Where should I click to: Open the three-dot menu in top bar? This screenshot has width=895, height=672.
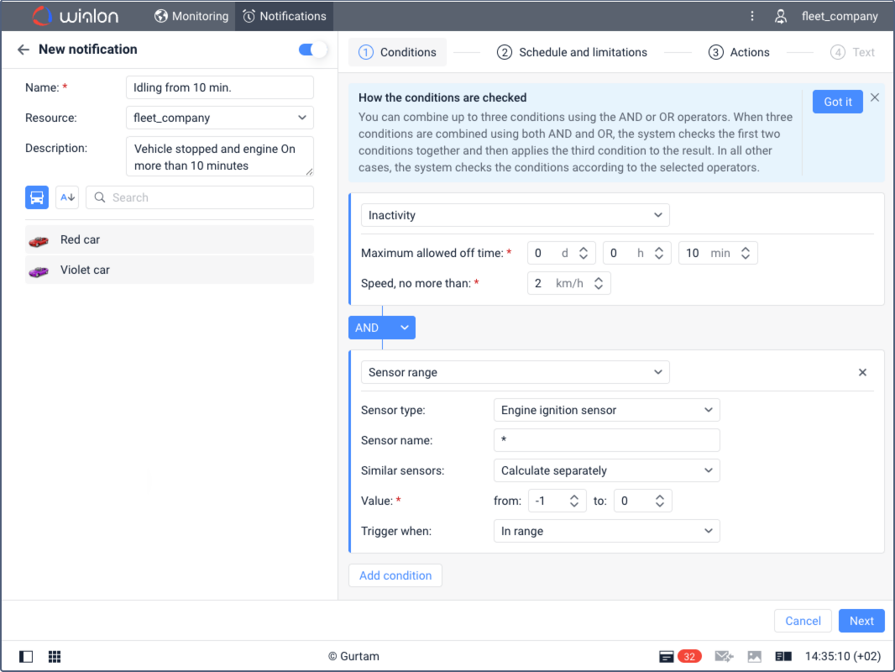tap(752, 16)
